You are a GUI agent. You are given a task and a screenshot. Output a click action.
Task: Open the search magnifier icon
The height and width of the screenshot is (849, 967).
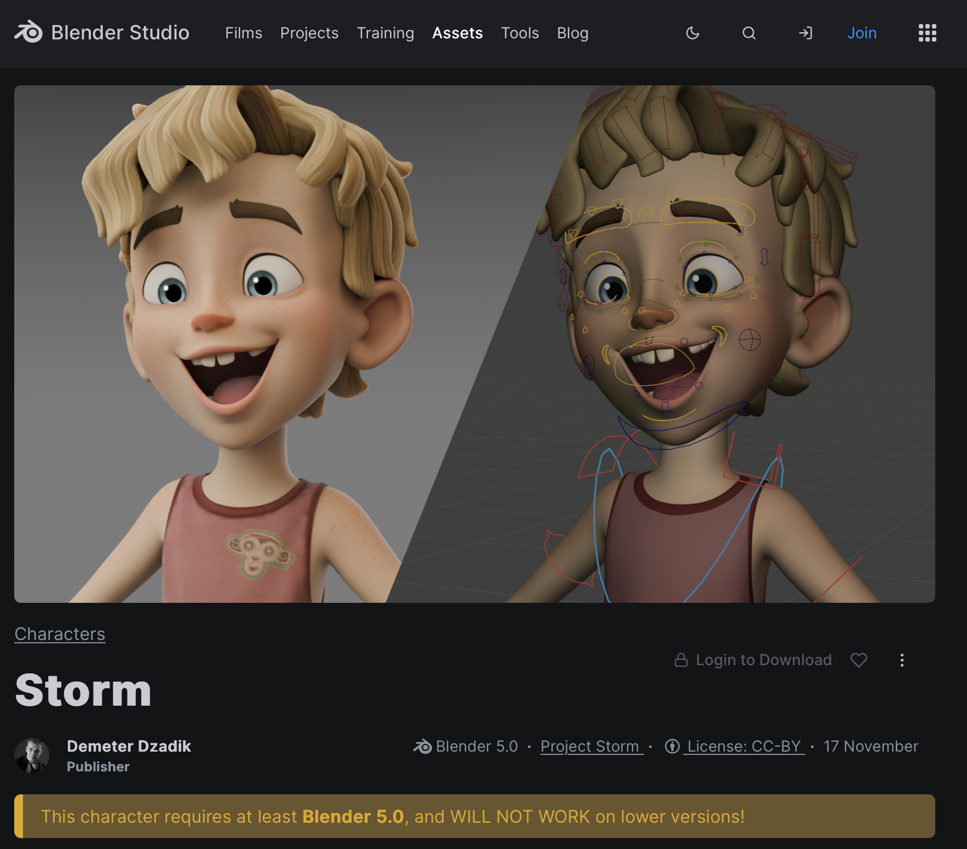tap(749, 33)
